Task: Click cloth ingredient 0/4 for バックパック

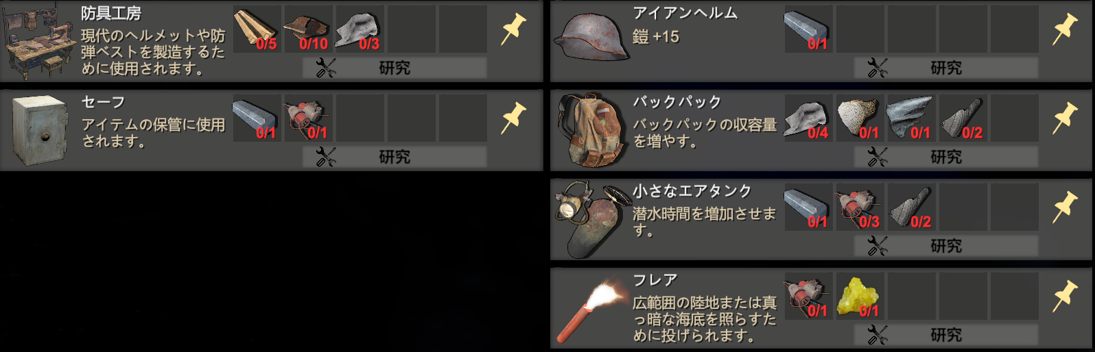Action: click(x=809, y=118)
